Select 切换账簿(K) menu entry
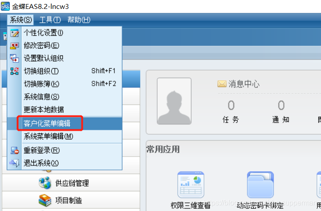 [x=65, y=84]
